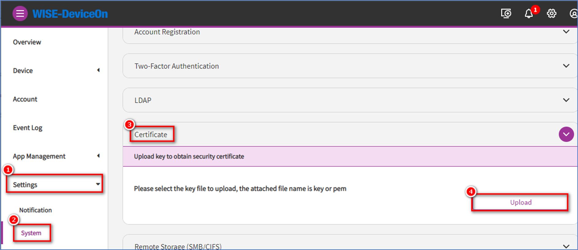Select Notification under Settings

tap(36, 210)
